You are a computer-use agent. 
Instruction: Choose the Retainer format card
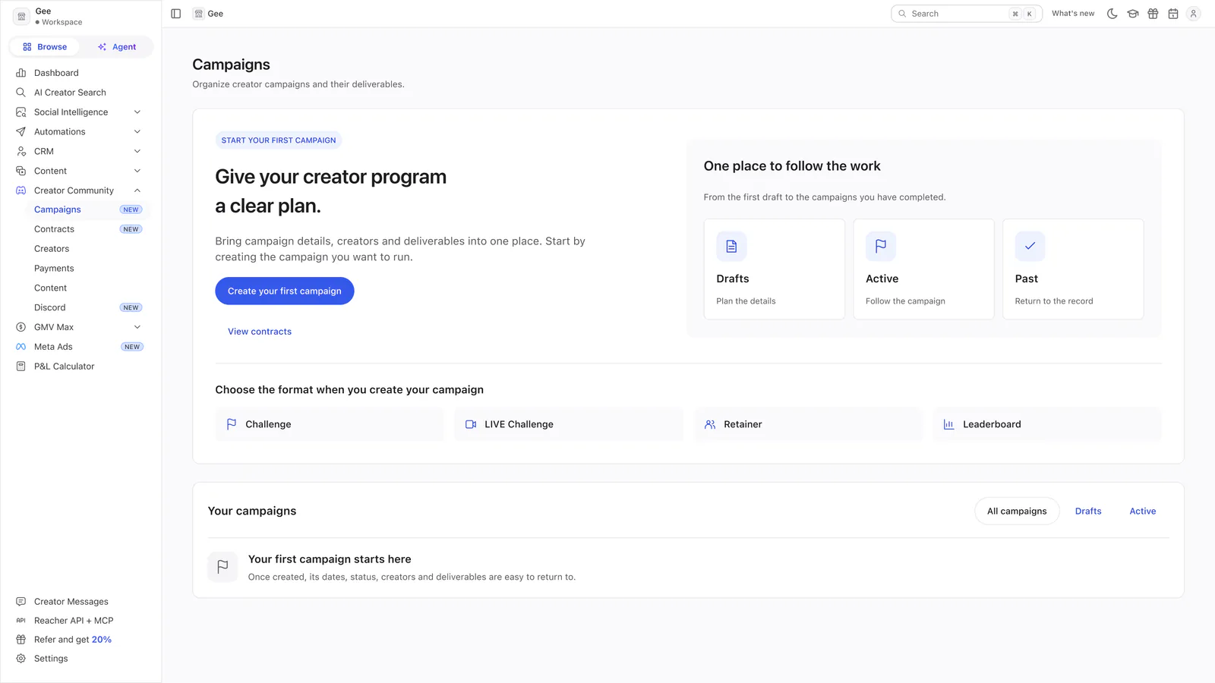[x=808, y=424]
